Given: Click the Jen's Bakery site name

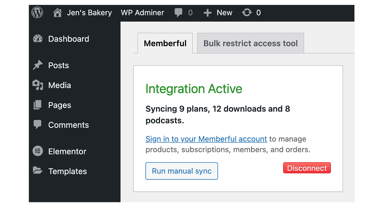Looking at the screenshot, I should click(x=89, y=13).
